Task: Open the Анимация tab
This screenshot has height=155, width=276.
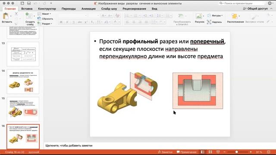Action: pyautogui.click(x=88, y=9)
